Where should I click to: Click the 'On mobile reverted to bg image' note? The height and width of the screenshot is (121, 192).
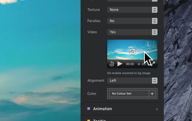pyautogui.click(x=129, y=73)
